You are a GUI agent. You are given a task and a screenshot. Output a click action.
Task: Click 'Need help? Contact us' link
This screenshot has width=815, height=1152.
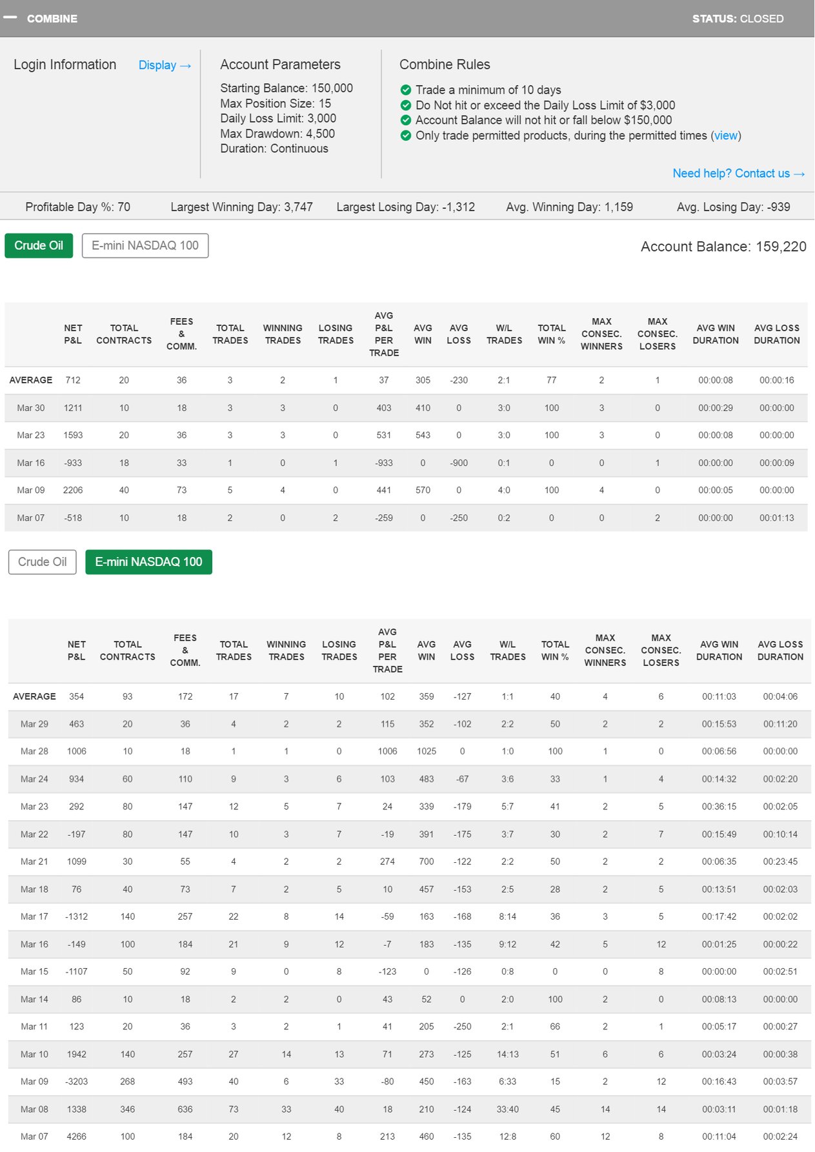coord(738,174)
